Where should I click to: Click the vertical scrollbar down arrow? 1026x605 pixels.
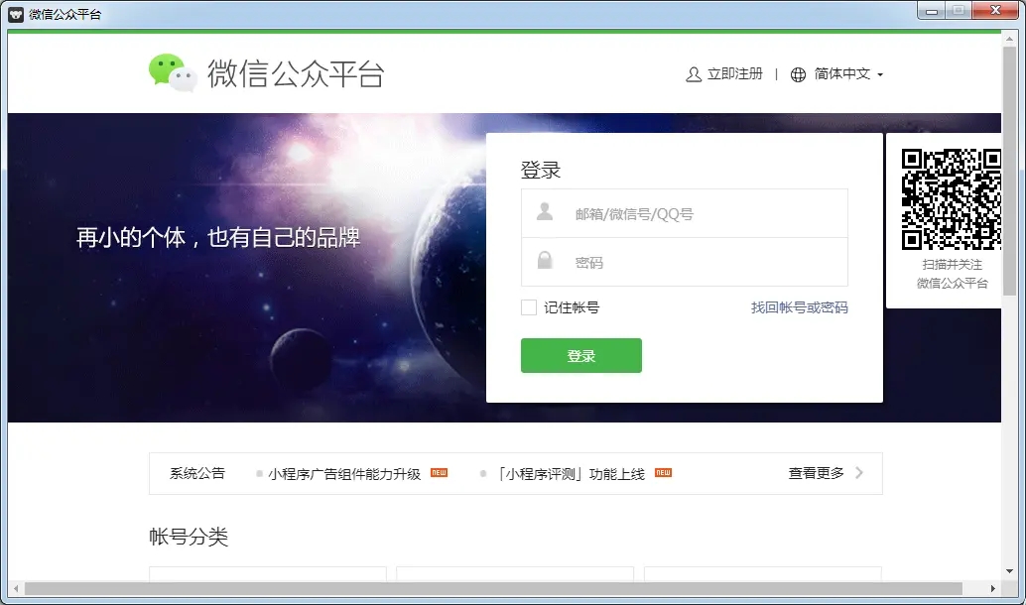tap(1009, 571)
